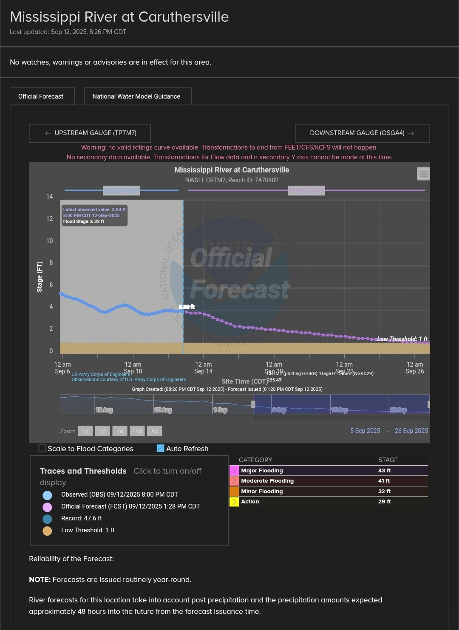Screen dimensions: 459x630
Task: Click the Major Flooding category row
Action: [329, 471]
